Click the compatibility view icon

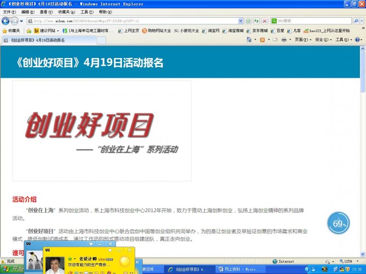point(248,21)
